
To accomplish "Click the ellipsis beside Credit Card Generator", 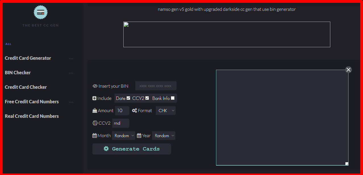I will click(71, 59).
